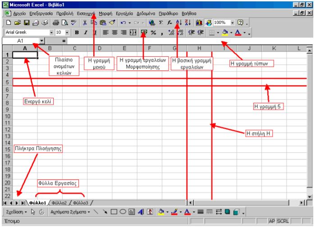Viewport: 315px width, 228px height.
Task: Toggle Italic formatting button
Action: 86,32
